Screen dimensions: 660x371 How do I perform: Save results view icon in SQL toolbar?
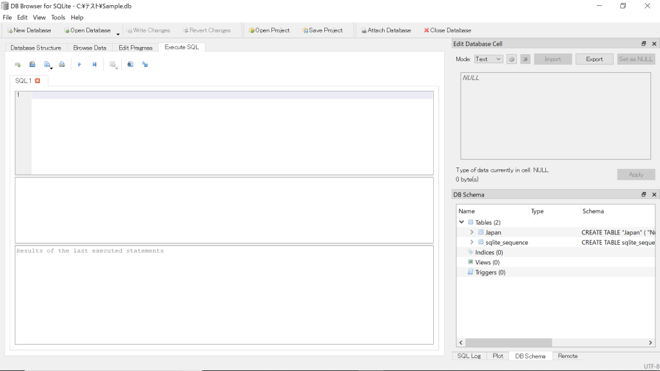(x=112, y=64)
